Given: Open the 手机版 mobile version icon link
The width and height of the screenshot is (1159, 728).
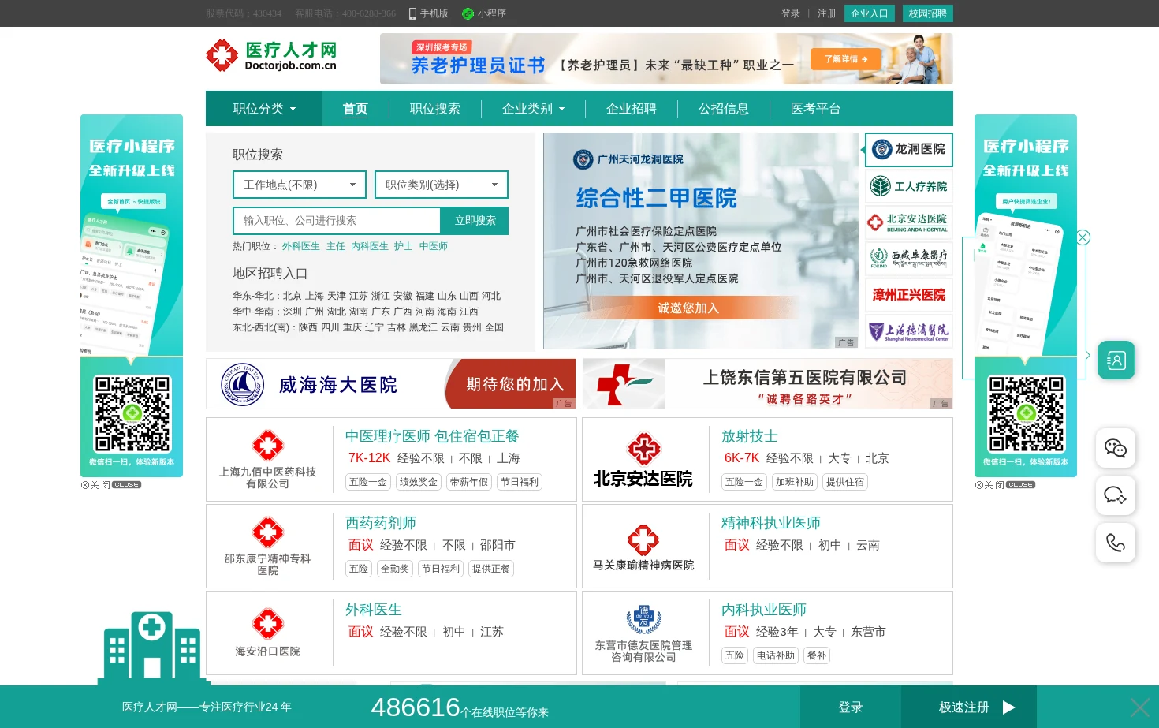Looking at the screenshot, I should pos(428,13).
